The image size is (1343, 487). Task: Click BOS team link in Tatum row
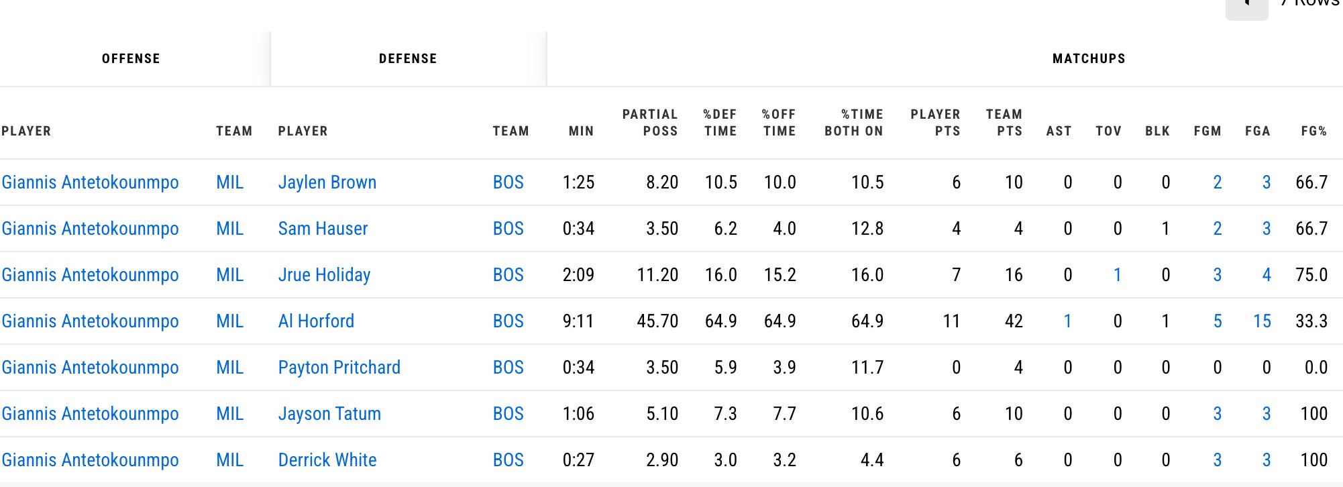click(508, 414)
